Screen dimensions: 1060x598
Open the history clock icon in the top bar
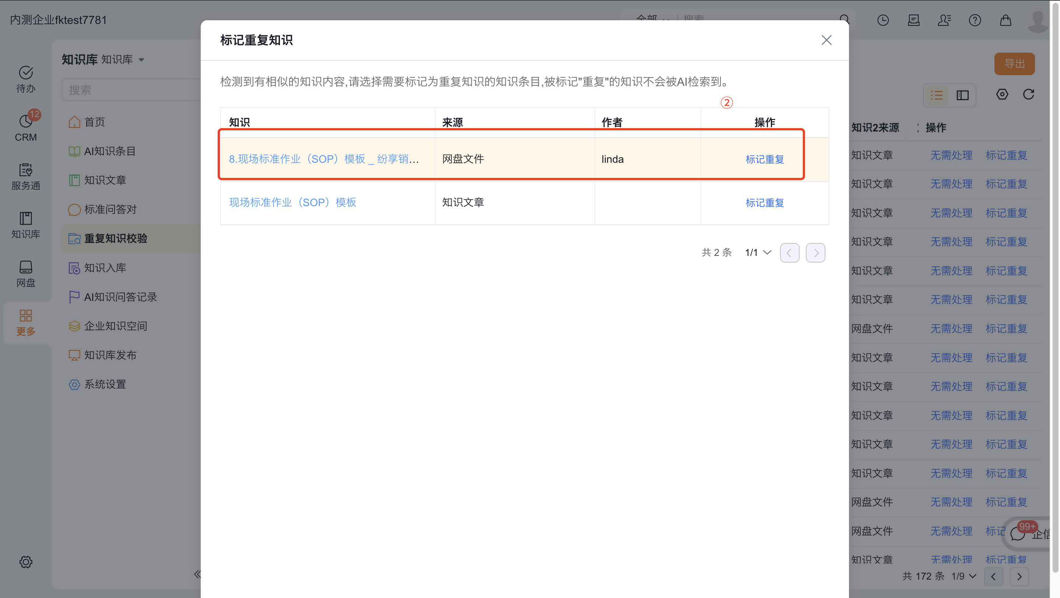(882, 20)
